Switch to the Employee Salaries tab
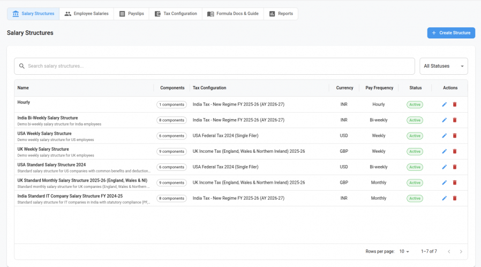The image size is (481, 267). coord(86,14)
